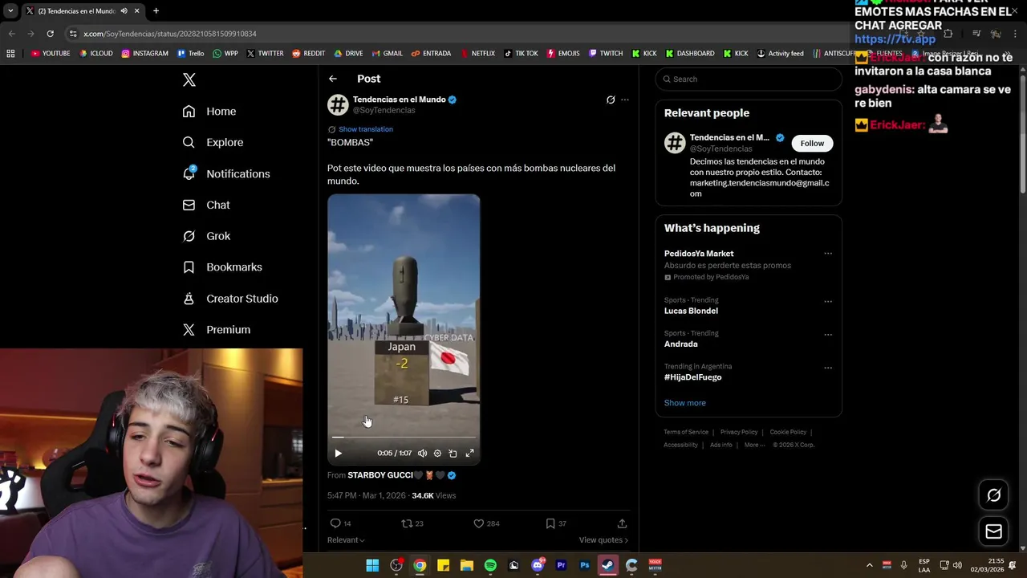Open Bookmarks in X sidebar
The width and height of the screenshot is (1027, 578).
pos(222,267)
